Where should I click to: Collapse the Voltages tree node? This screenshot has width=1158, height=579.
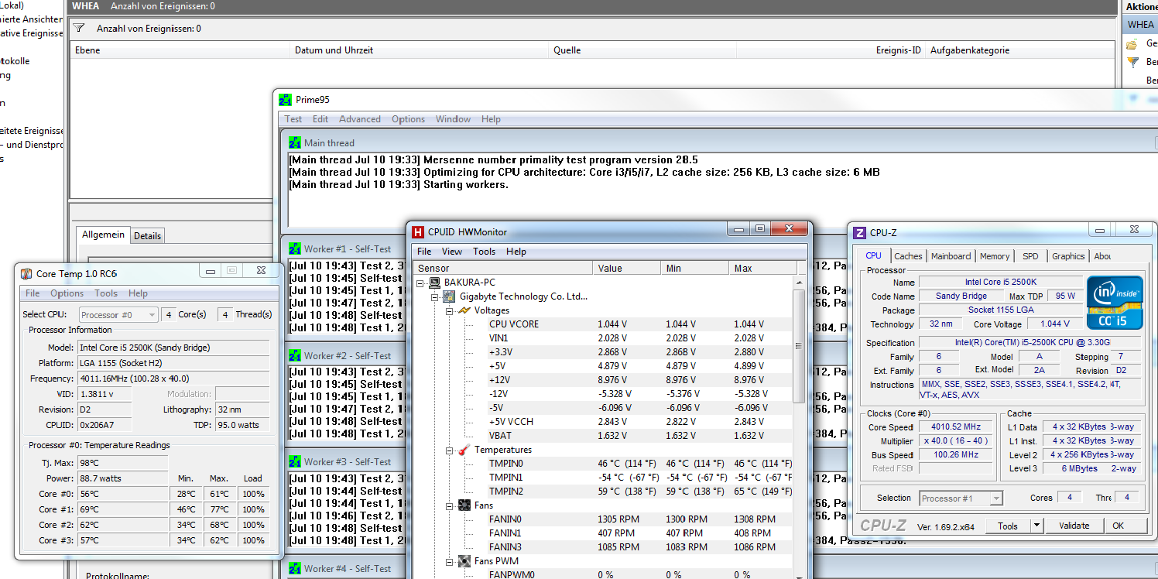click(450, 310)
